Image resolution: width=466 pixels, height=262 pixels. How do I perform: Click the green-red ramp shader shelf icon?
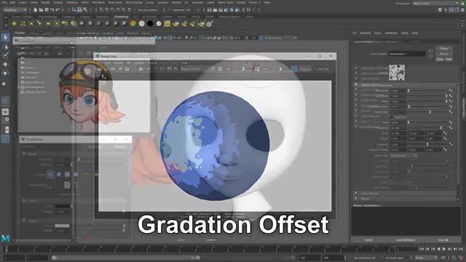(x=133, y=23)
